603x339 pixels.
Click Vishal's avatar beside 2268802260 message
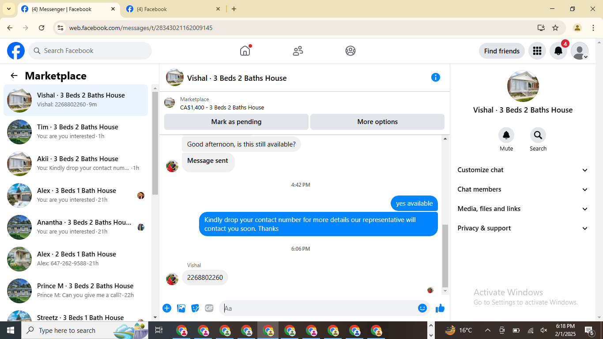pyautogui.click(x=172, y=279)
